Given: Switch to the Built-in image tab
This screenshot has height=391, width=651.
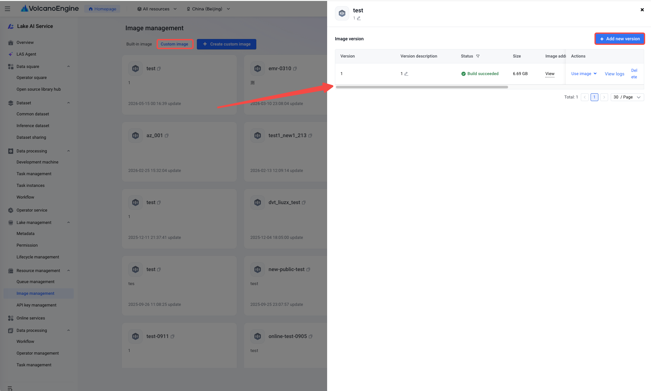Looking at the screenshot, I should tap(139, 44).
